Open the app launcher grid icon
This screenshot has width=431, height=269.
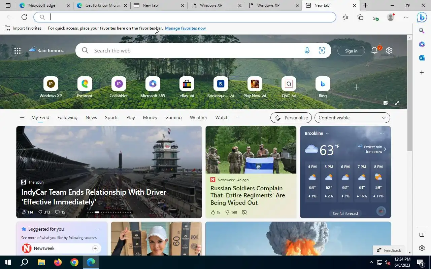pyautogui.click(x=18, y=51)
